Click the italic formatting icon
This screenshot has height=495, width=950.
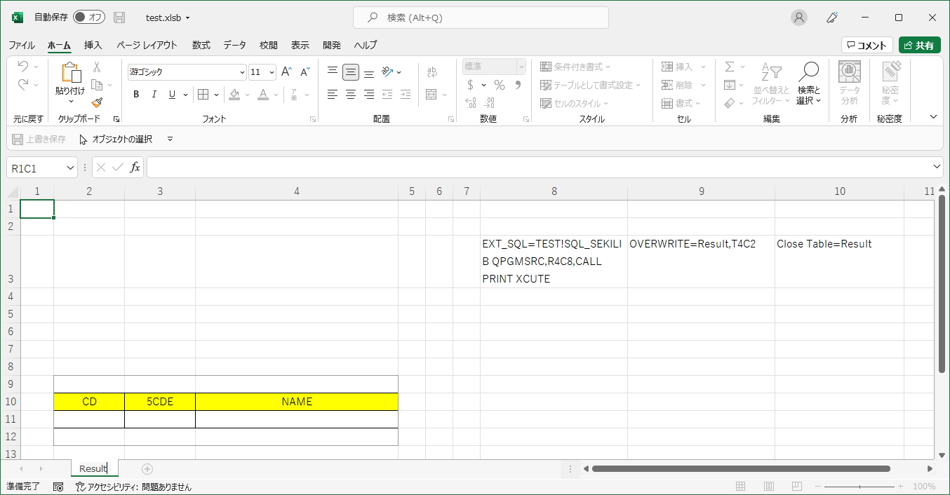[154, 95]
